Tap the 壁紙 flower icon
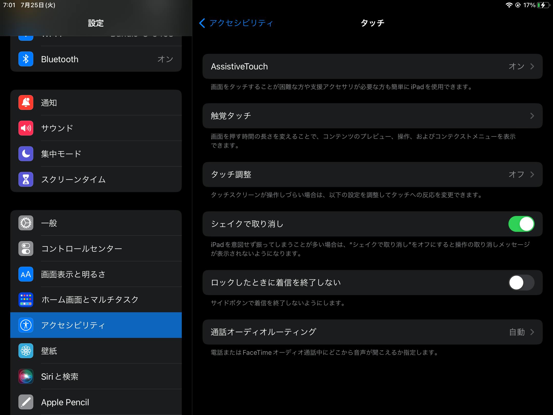This screenshot has width=553, height=415. (26, 351)
